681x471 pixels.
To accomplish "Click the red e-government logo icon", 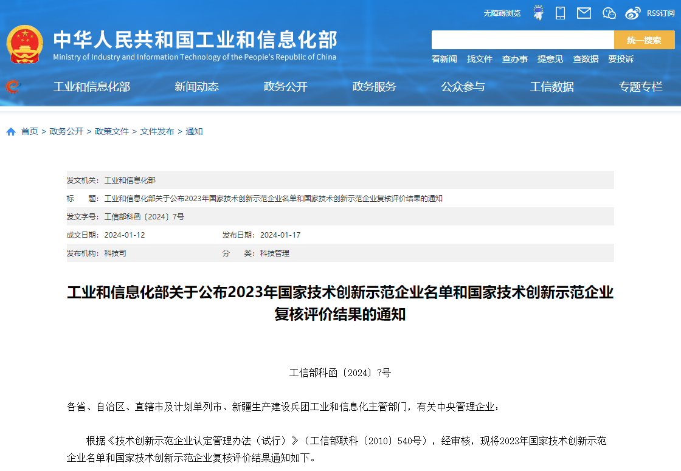I will click(13, 86).
